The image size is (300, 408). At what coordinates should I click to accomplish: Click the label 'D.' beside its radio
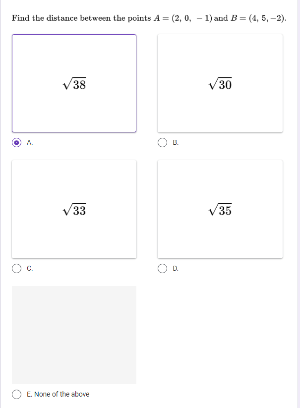click(x=176, y=269)
